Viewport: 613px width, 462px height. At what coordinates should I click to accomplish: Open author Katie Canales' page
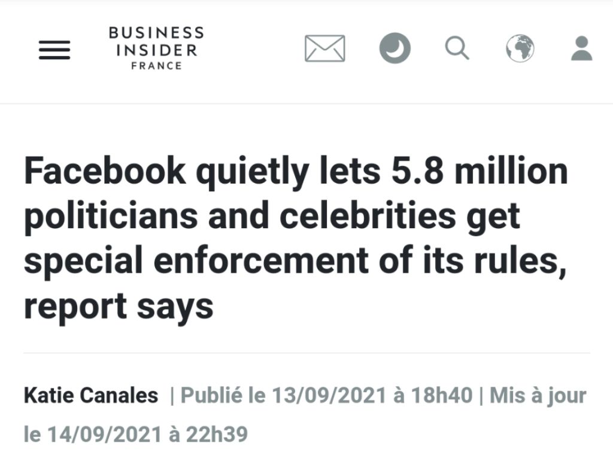coord(91,396)
